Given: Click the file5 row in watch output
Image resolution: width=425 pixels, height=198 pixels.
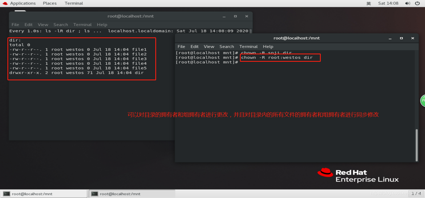Looking at the screenshot, I should [78, 68].
